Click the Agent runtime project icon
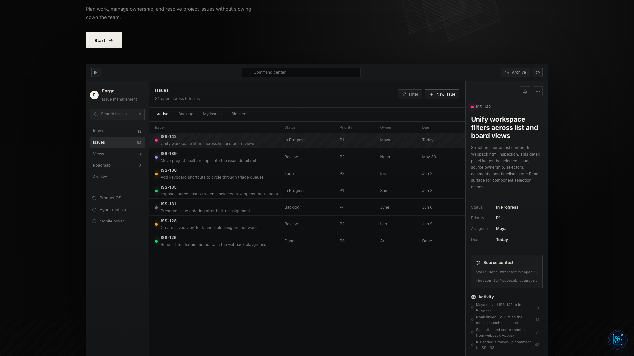 (94, 210)
